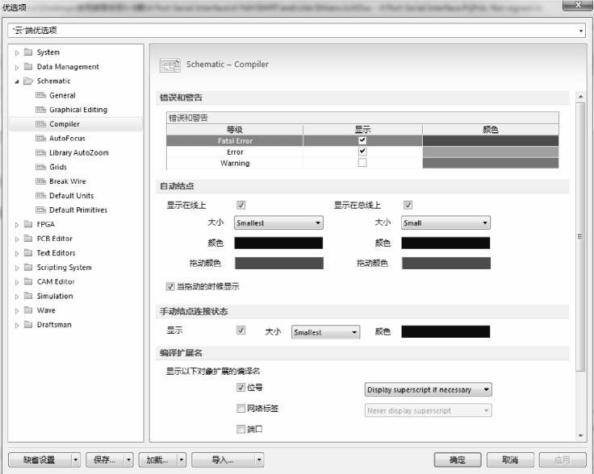594x474 pixels.
Task: Open the Break Wire preferences page
Action: 68,181
